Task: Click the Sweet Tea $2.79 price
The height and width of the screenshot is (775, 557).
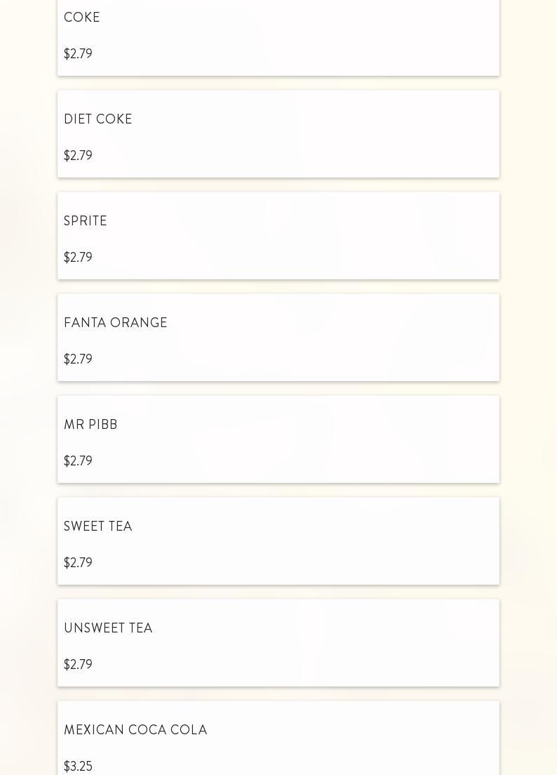Action: [x=78, y=563]
